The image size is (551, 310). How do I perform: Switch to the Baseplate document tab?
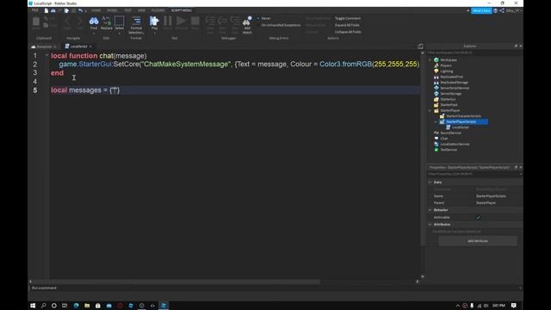[44, 46]
